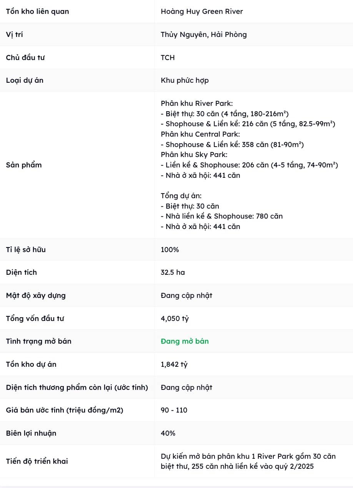Select the 'Sản phẩm' row label
This screenshot has width=353, height=488.
[24, 165]
